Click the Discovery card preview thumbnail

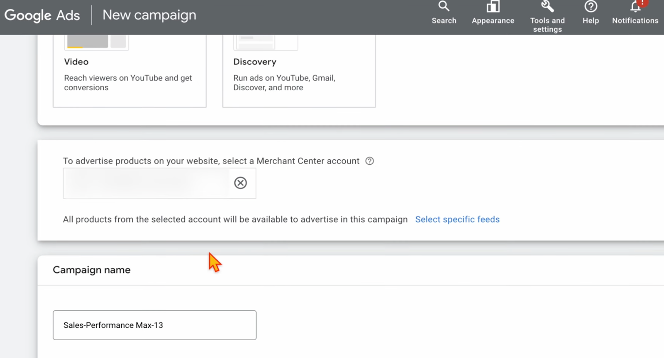(266, 42)
